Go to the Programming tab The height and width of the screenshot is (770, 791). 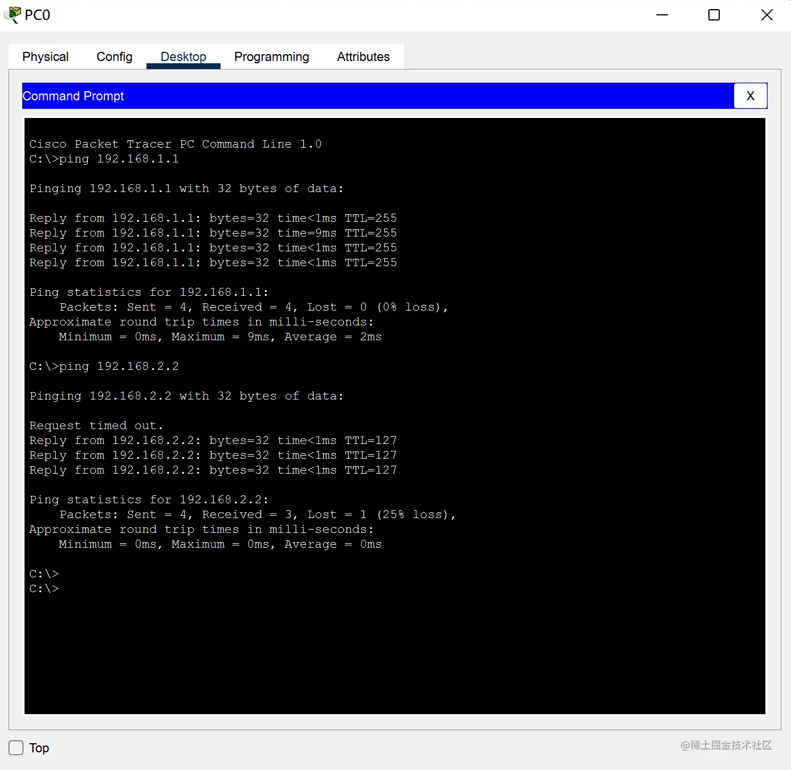[272, 57]
